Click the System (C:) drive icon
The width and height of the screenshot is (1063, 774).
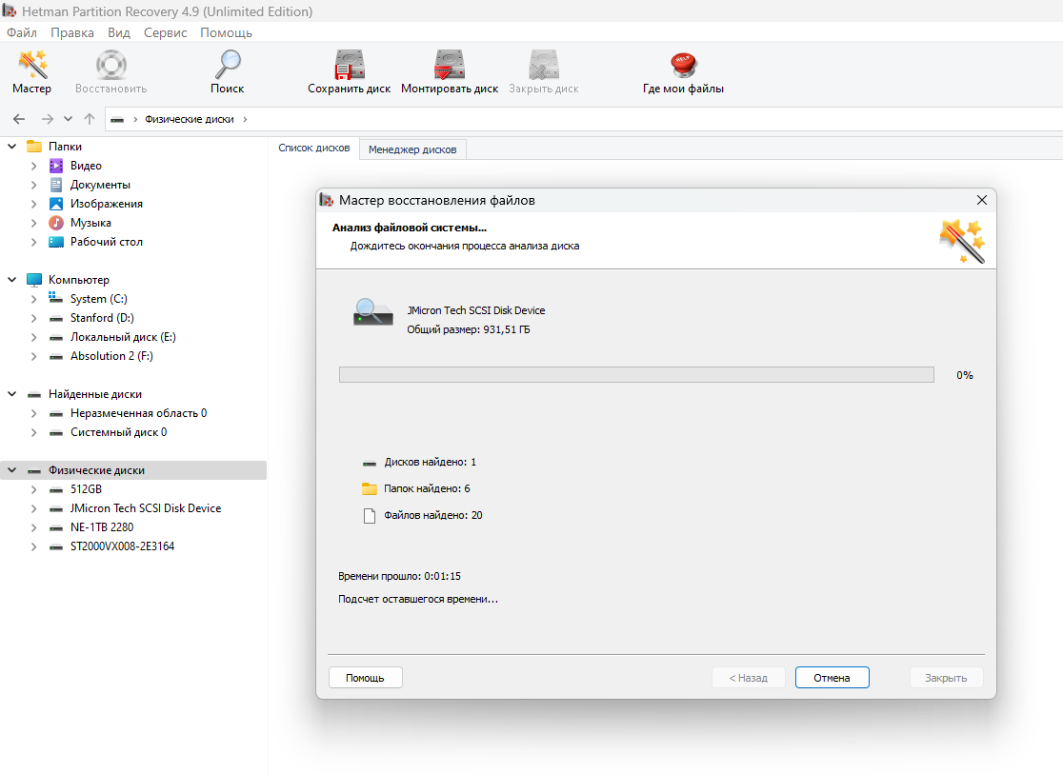point(56,298)
